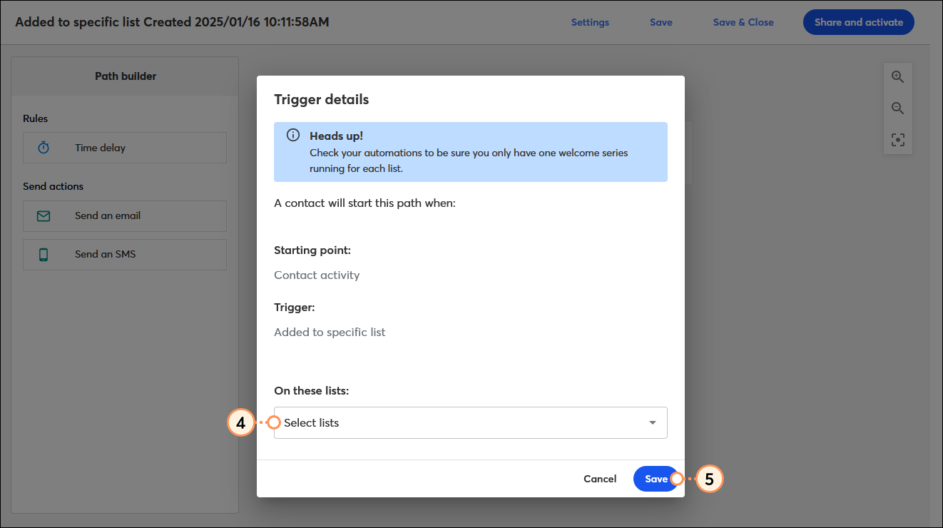Image resolution: width=943 pixels, height=528 pixels.
Task: Open Settings in the top header
Action: click(x=590, y=22)
